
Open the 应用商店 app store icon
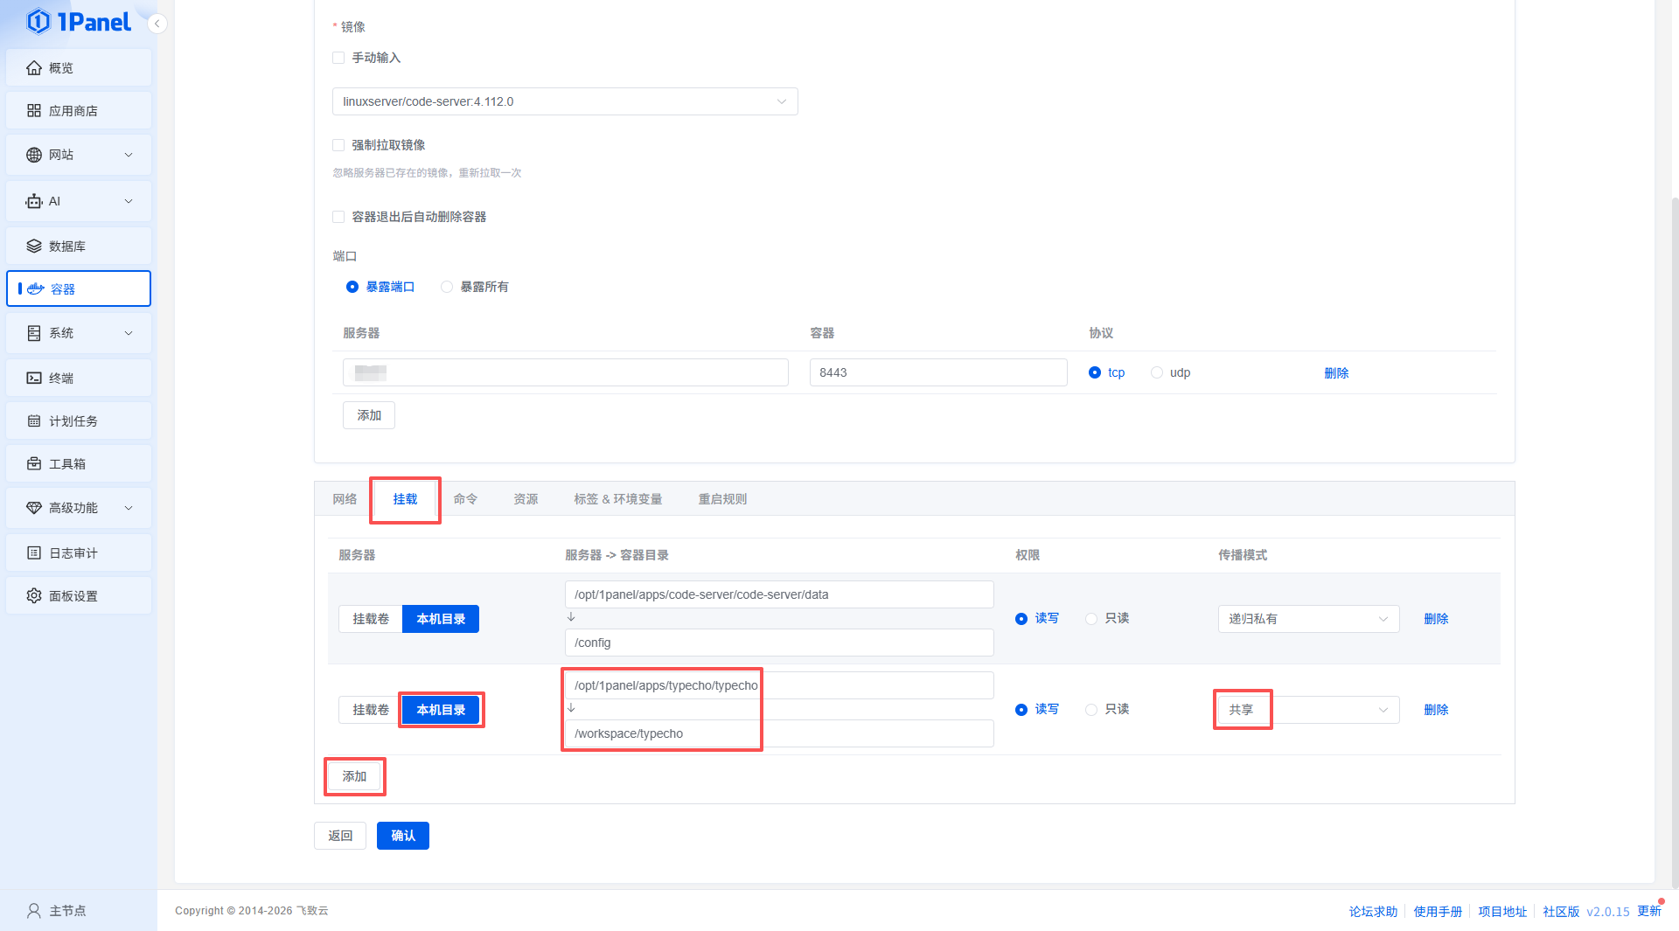pyautogui.click(x=34, y=111)
